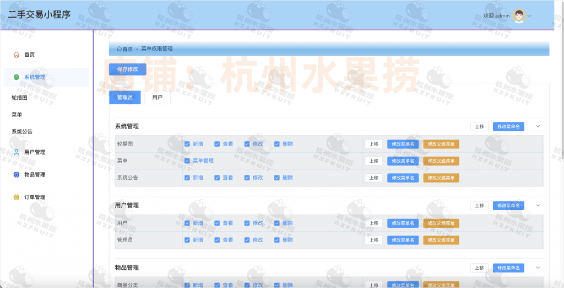Switch to the 用户 tab

pyautogui.click(x=157, y=97)
